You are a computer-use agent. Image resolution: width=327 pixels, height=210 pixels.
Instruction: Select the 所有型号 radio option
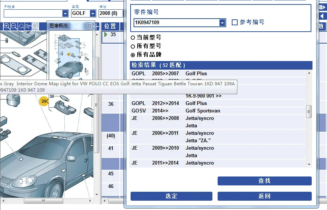tap(133, 46)
